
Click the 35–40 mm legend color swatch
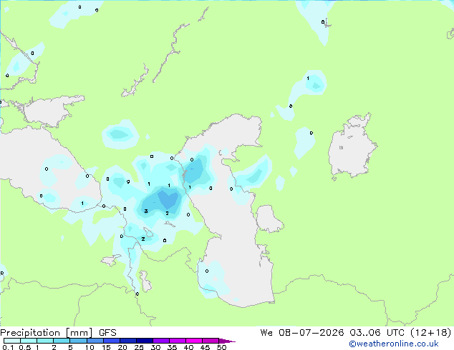coord(177,341)
